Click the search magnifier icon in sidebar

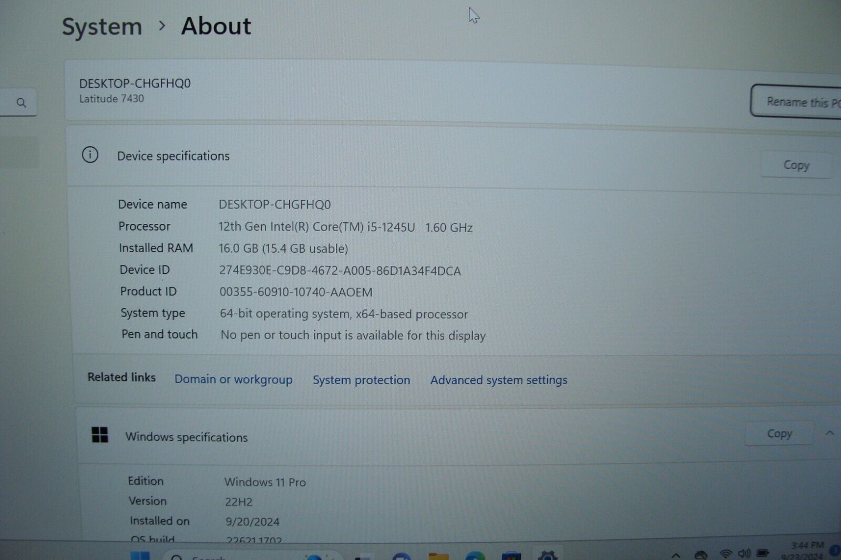click(21, 102)
